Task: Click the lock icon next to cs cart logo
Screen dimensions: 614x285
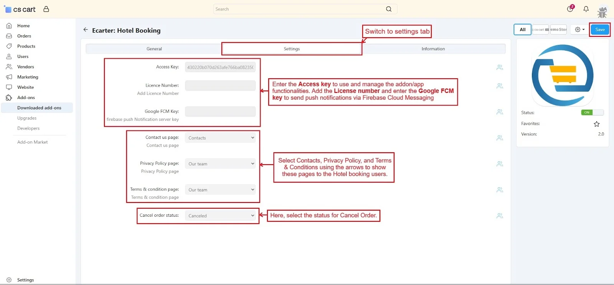Action: point(46,9)
